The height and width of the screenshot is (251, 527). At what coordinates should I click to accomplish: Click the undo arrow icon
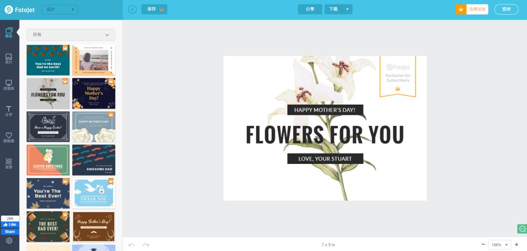(132, 245)
